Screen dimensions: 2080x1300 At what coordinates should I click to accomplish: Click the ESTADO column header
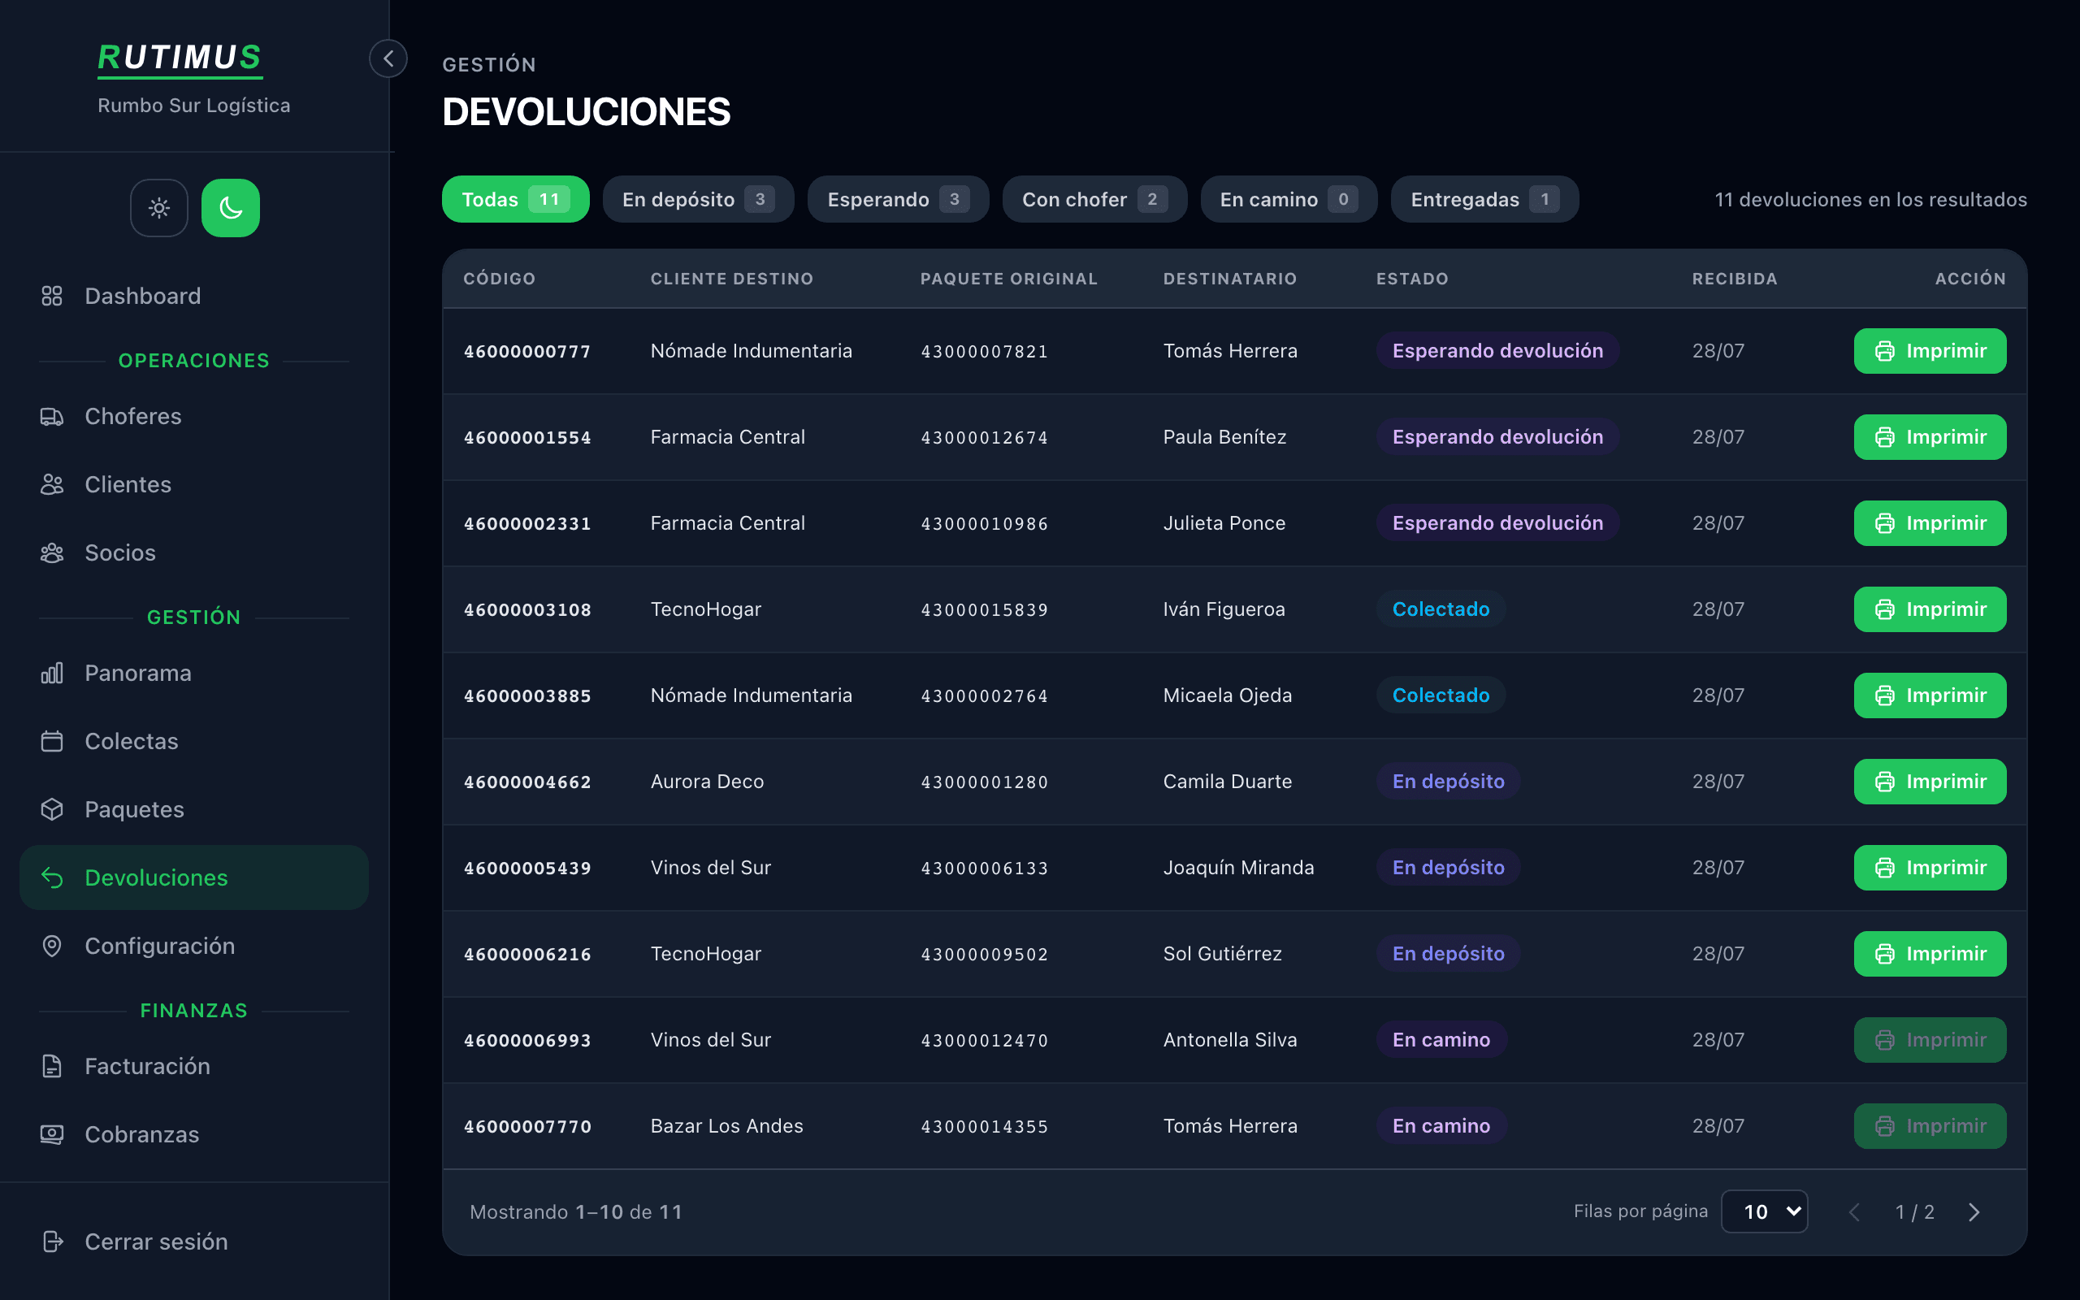coord(1412,279)
